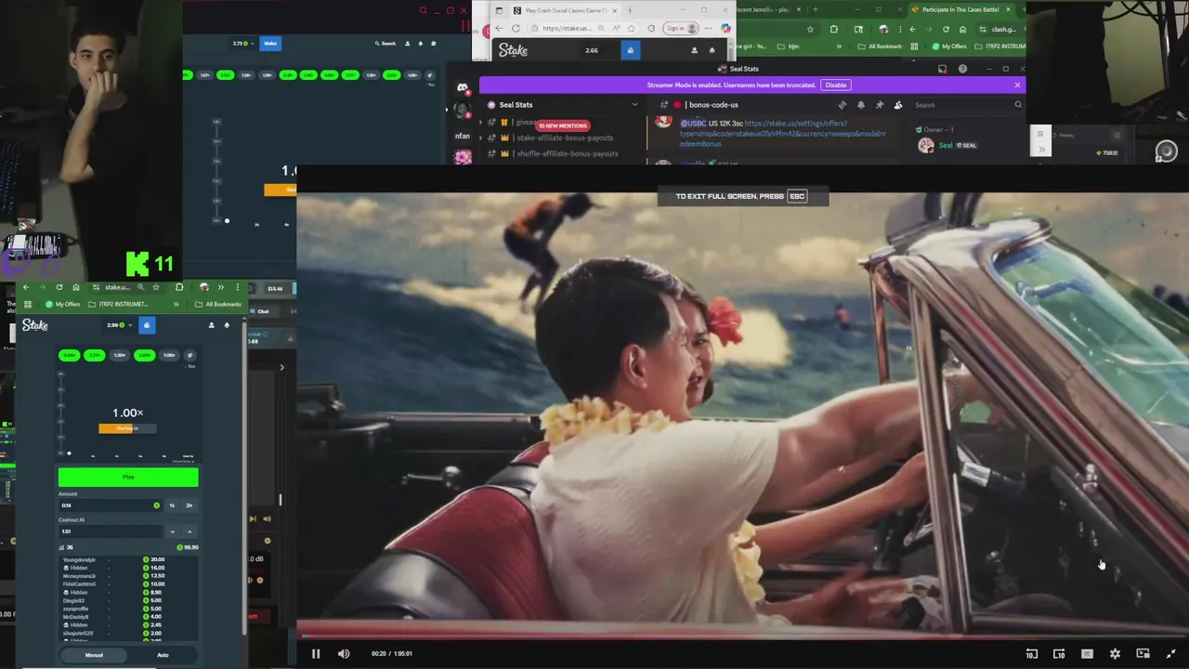Skip forward ten seconds in video
This screenshot has width=1189, height=669.
pos(1059,653)
